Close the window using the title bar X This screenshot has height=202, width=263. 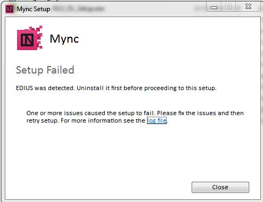click(248, 7)
